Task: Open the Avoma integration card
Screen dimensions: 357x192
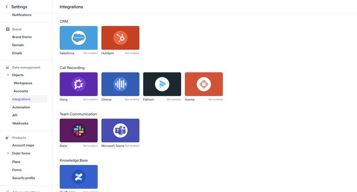Action: [x=204, y=84]
